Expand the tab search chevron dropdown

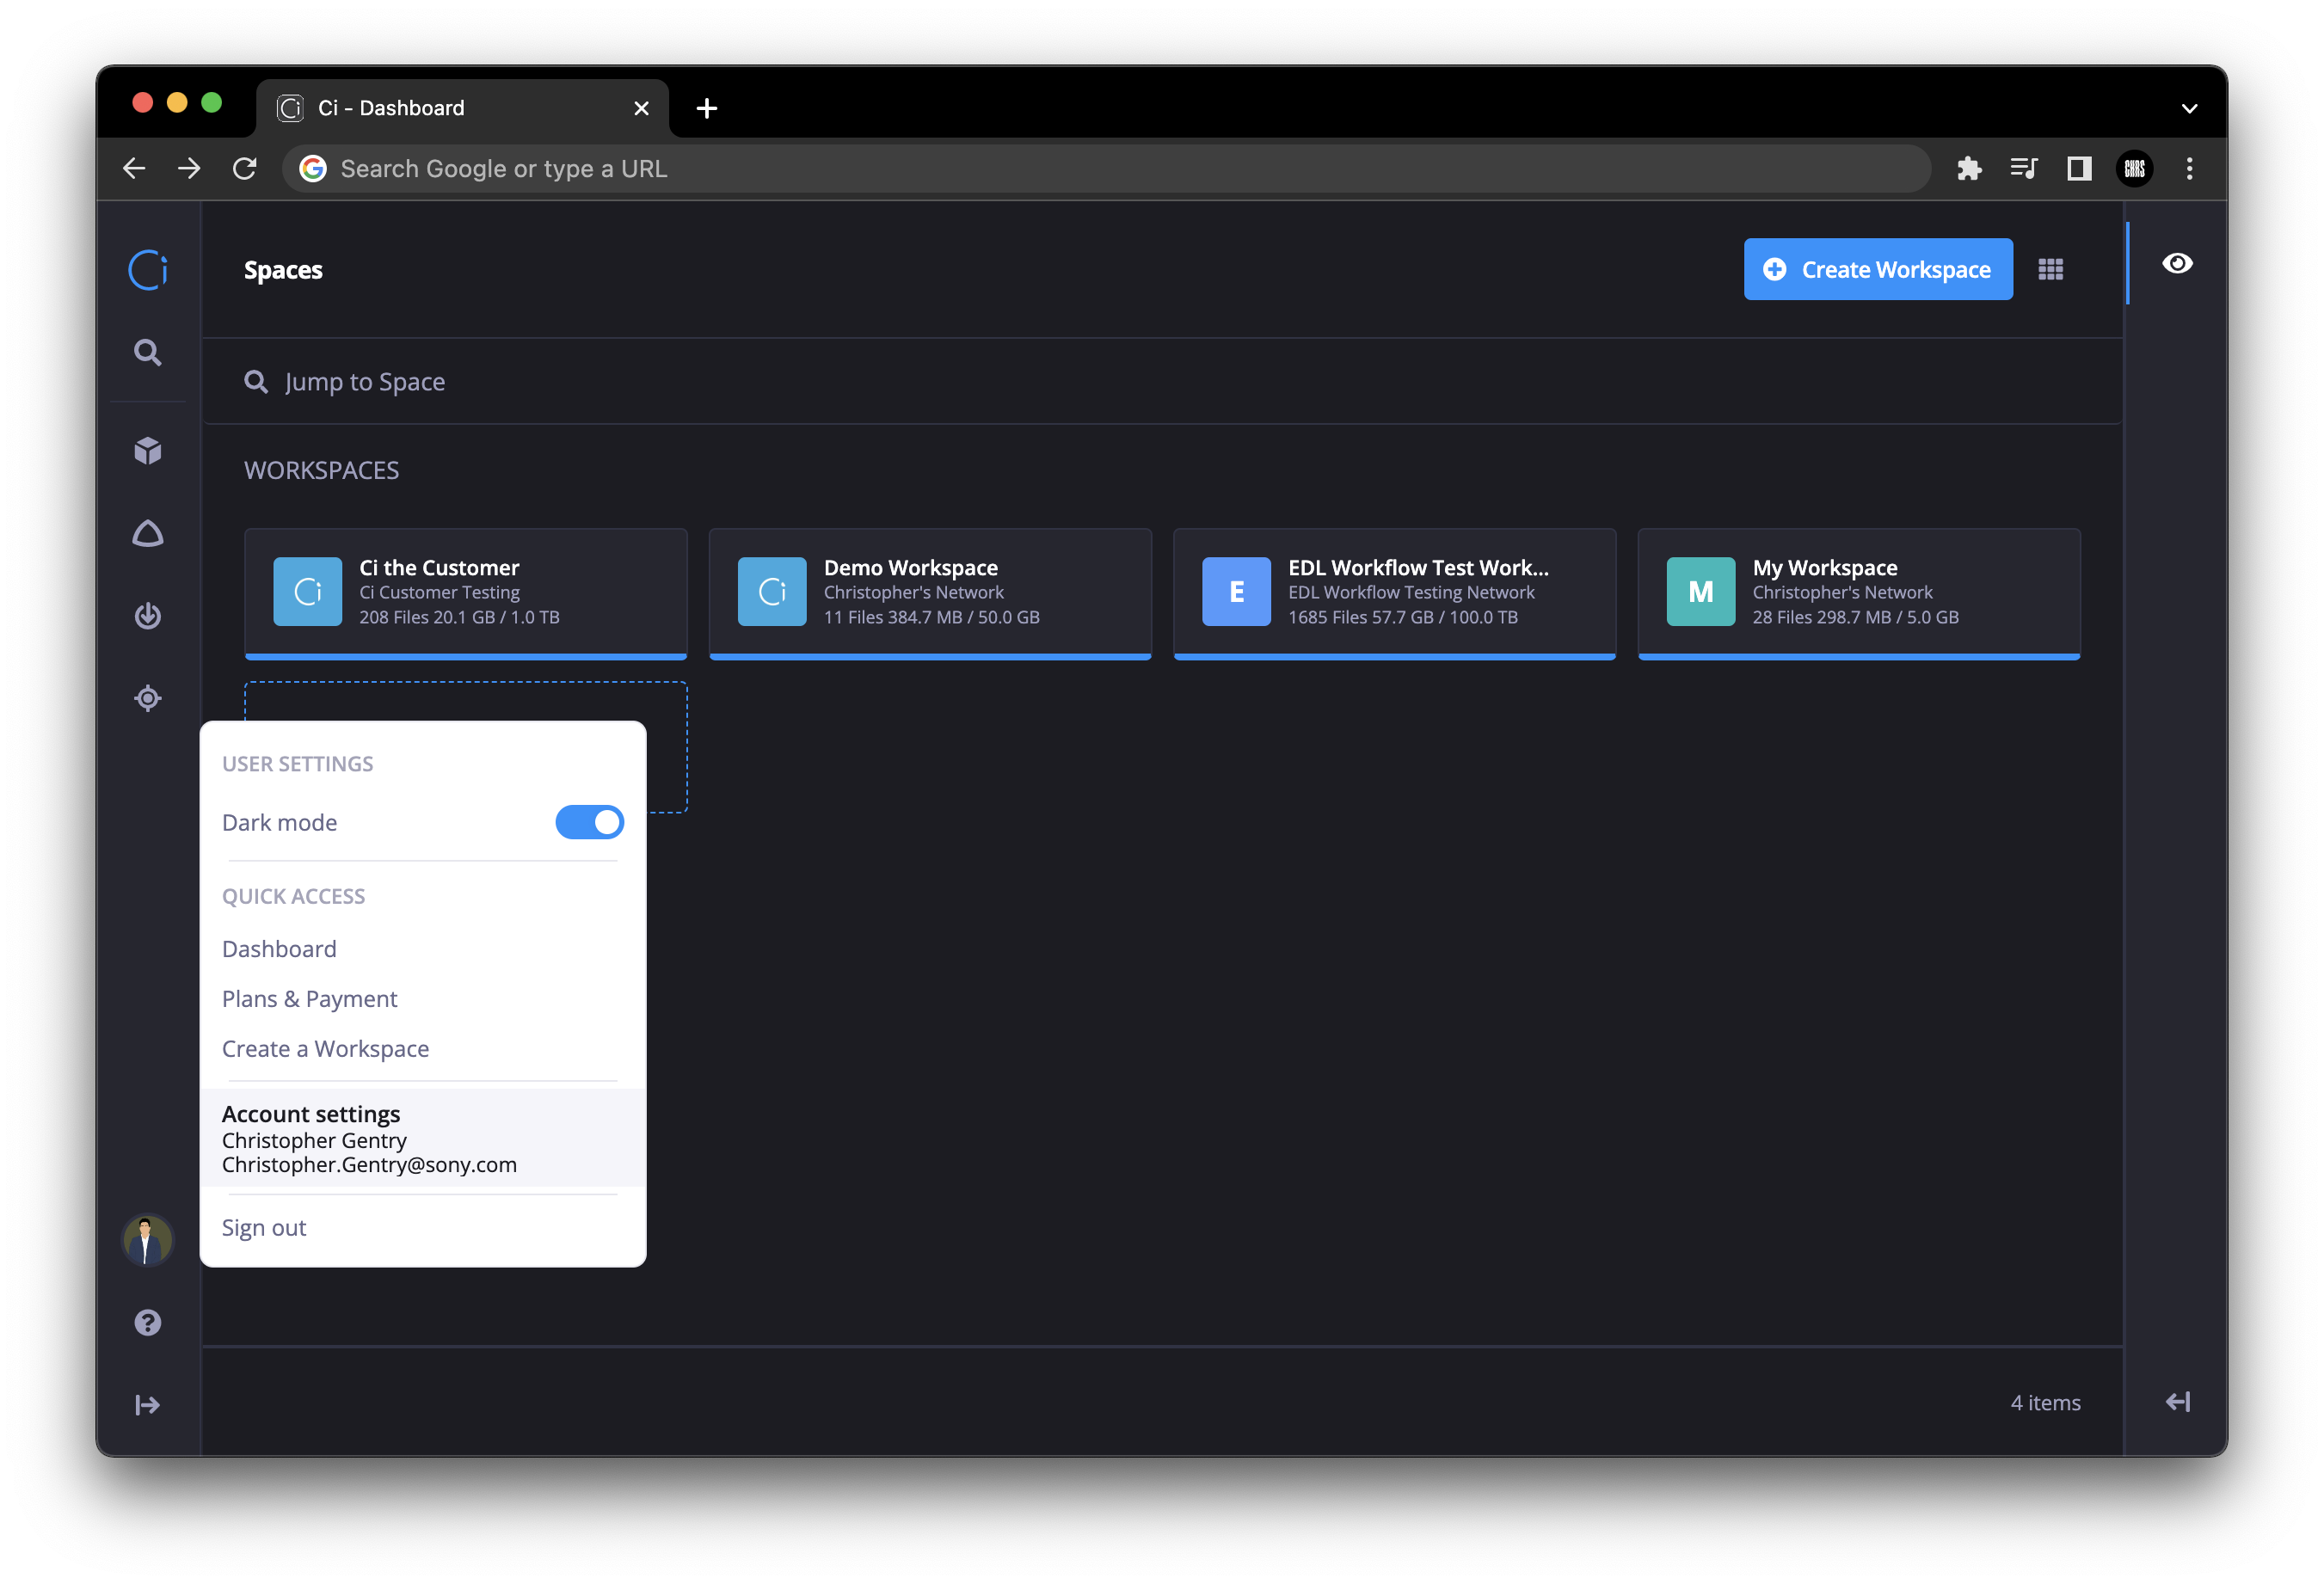click(x=2189, y=108)
